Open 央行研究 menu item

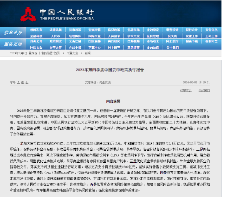pyautogui.click(x=114, y=41)
